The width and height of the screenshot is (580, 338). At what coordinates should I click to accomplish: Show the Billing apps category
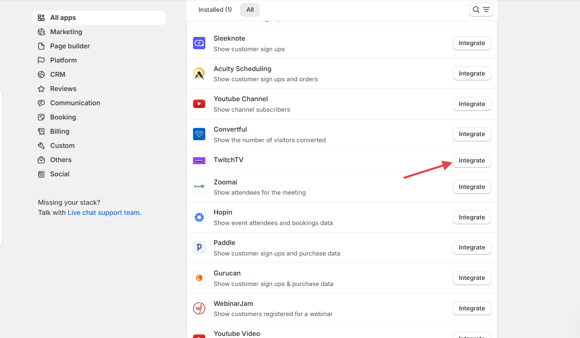(x=60, y=131)
